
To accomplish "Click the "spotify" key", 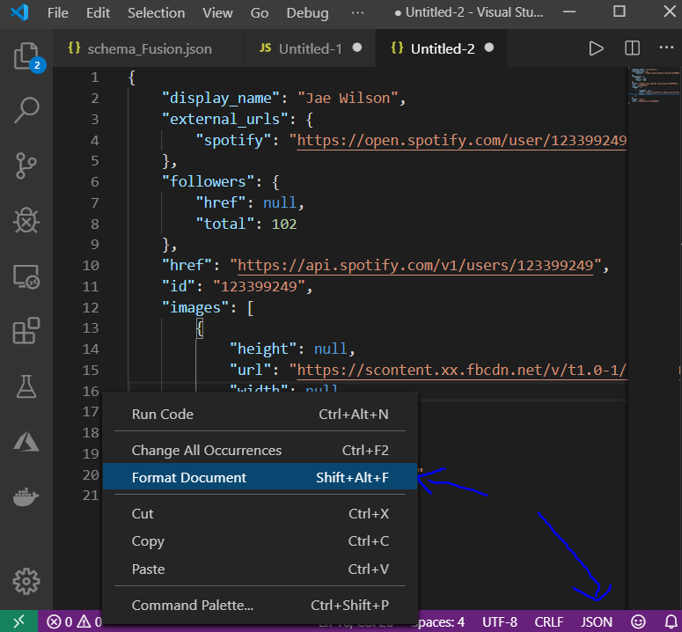I will (233, 141).
